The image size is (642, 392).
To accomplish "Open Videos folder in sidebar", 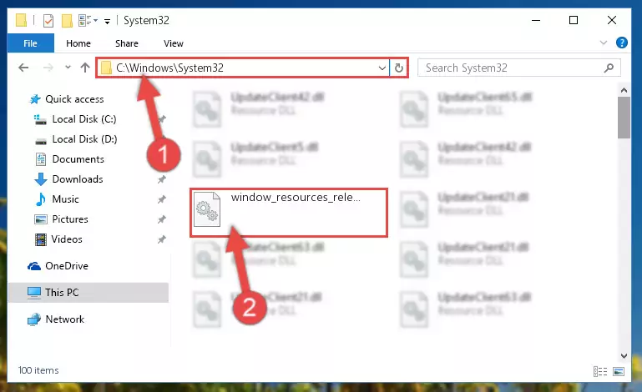I will (67, 239).
